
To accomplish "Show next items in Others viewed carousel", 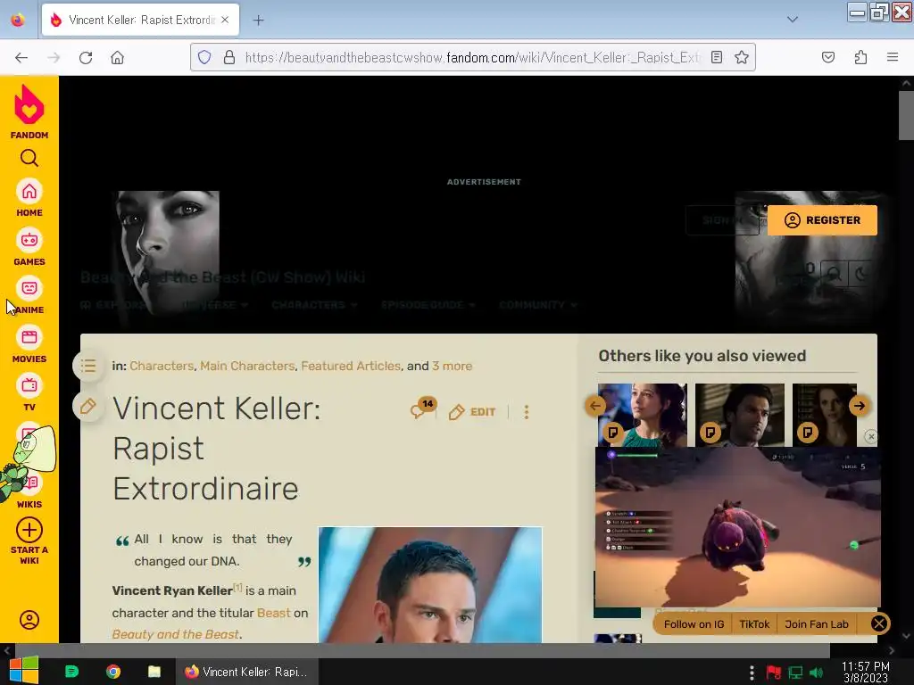I will (x=860, y=406).
